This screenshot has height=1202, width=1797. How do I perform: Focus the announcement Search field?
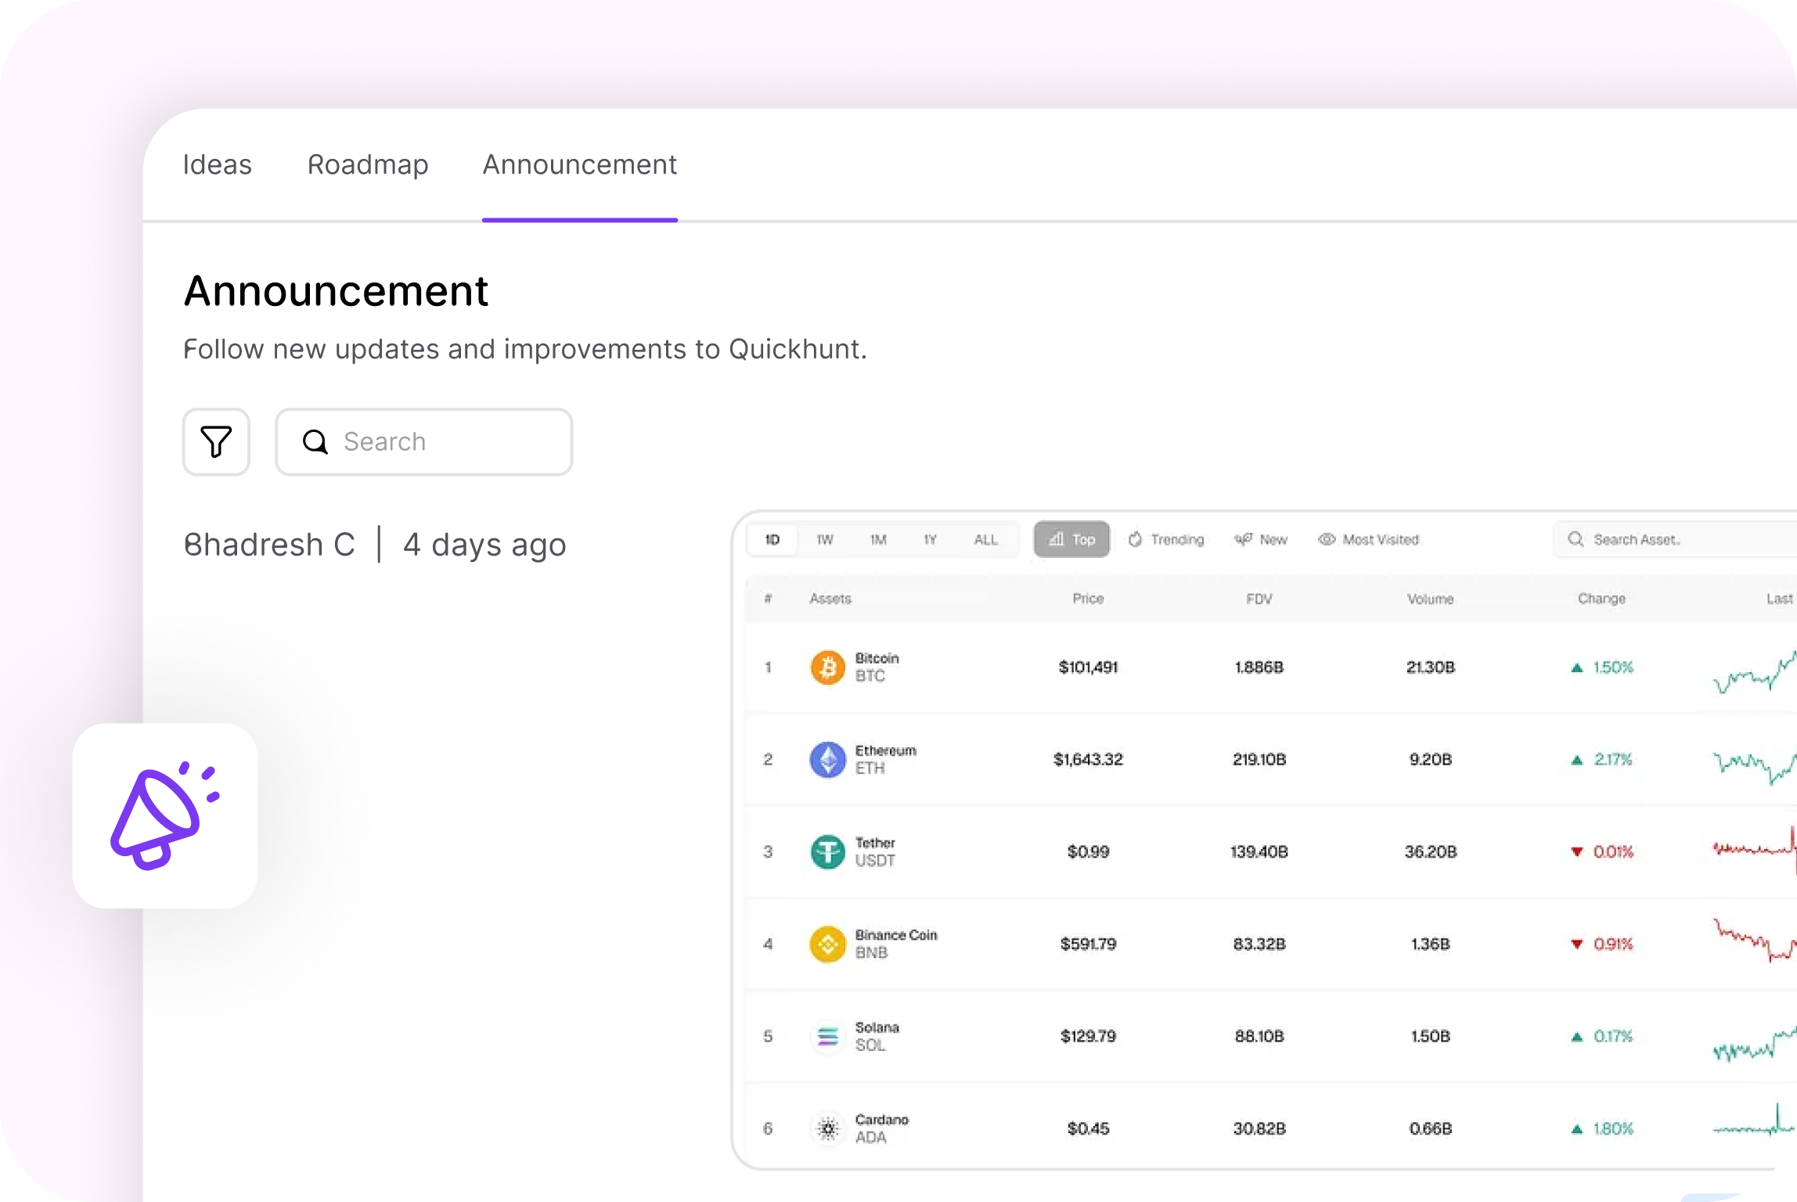424,441
